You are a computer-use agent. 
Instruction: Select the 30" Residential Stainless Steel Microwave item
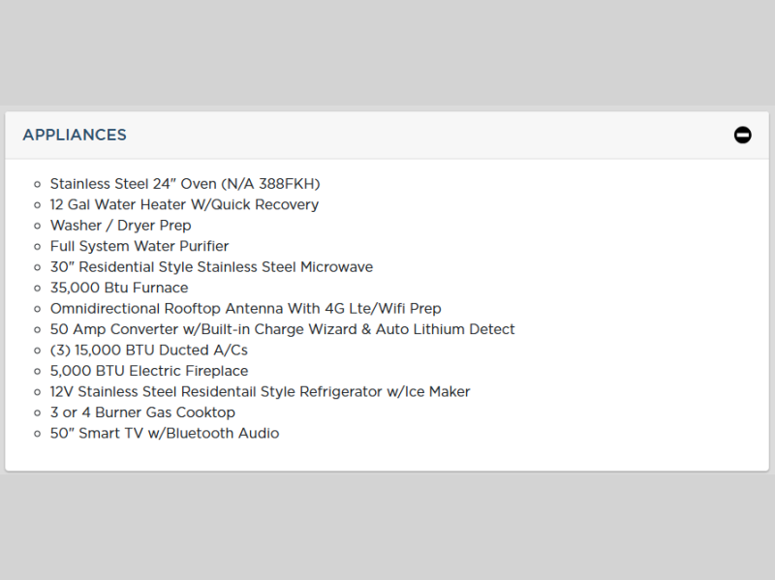coord(211,267)
